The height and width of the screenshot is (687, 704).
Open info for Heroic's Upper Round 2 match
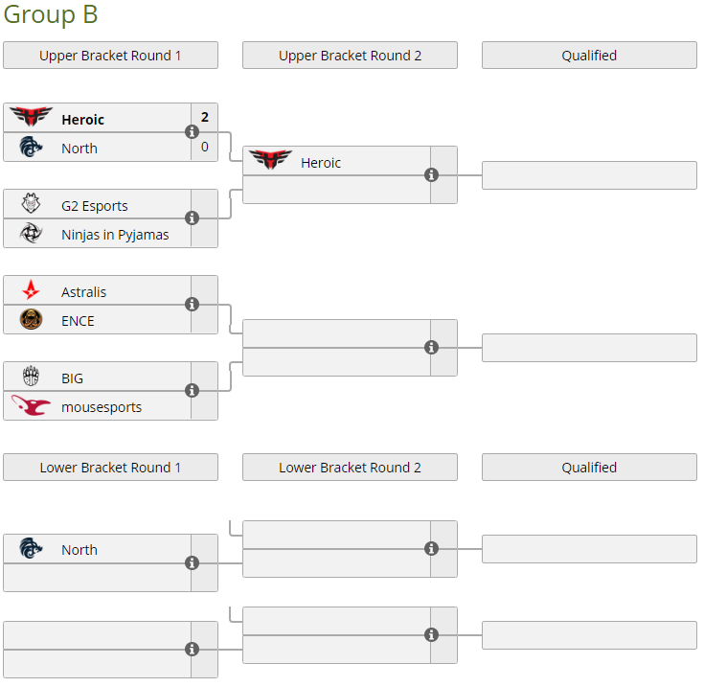pyautogui.click(x=431, y=175)
